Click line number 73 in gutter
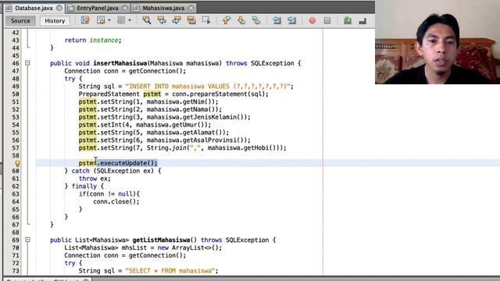Viewport: 500px width, 281px height. (16, 271)
